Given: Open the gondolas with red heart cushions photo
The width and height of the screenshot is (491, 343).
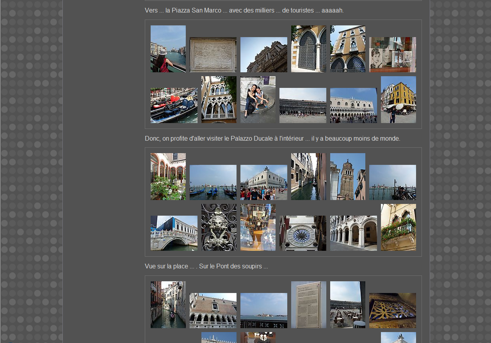Looking at the screenshot, I should 174,105.
